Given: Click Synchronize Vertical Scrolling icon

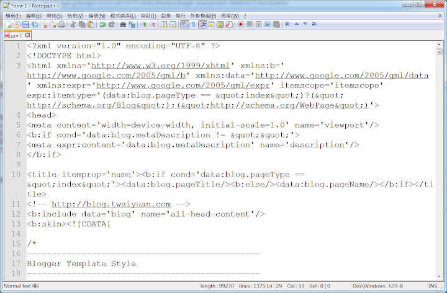Looking at the screenshot, I should coord(164,24).
